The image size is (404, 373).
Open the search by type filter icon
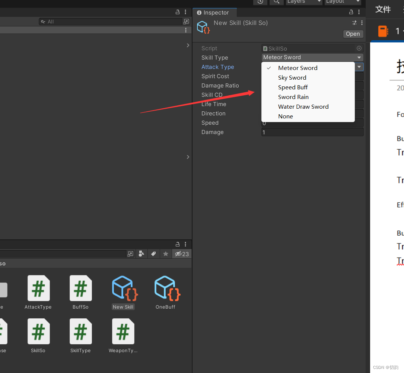click(x=141, y=254)
